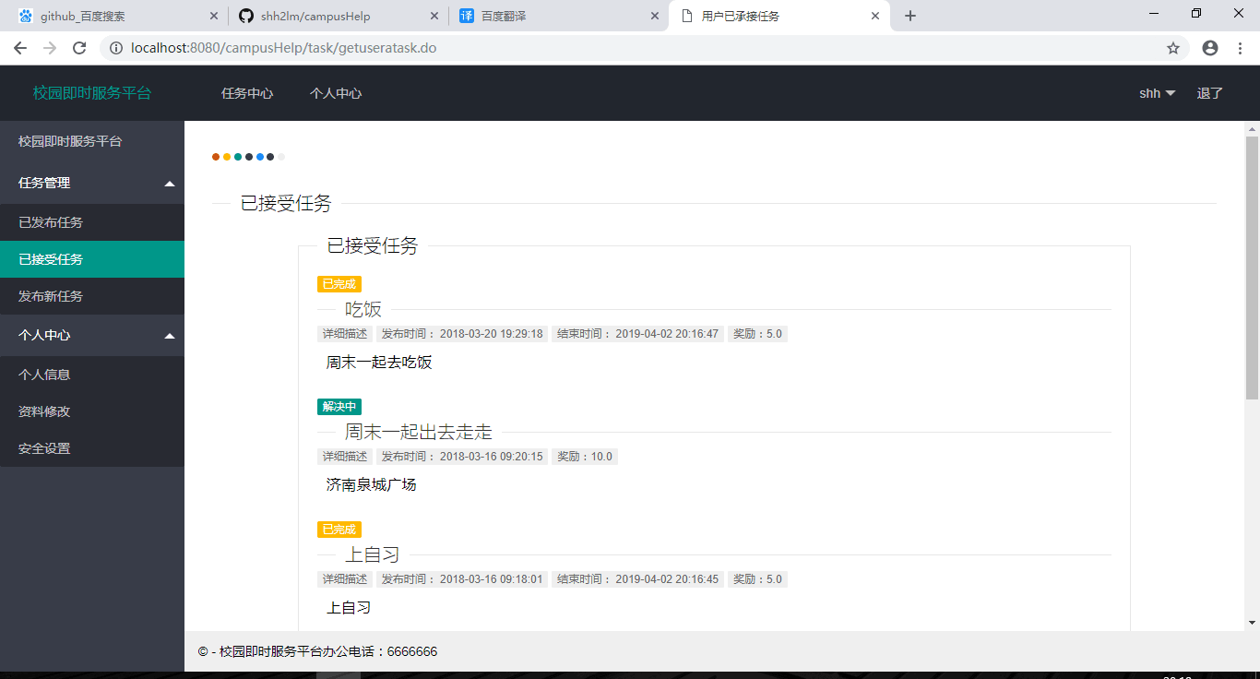Screen dimensions: 1260x679
Task: Select 发布新任务 in the sidebar
Action: pyautogui.click(x=50, y=296)
